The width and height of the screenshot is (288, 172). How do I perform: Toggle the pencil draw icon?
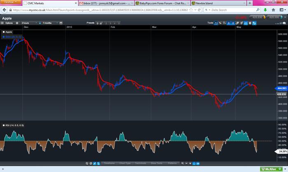(x=95, y=163)
